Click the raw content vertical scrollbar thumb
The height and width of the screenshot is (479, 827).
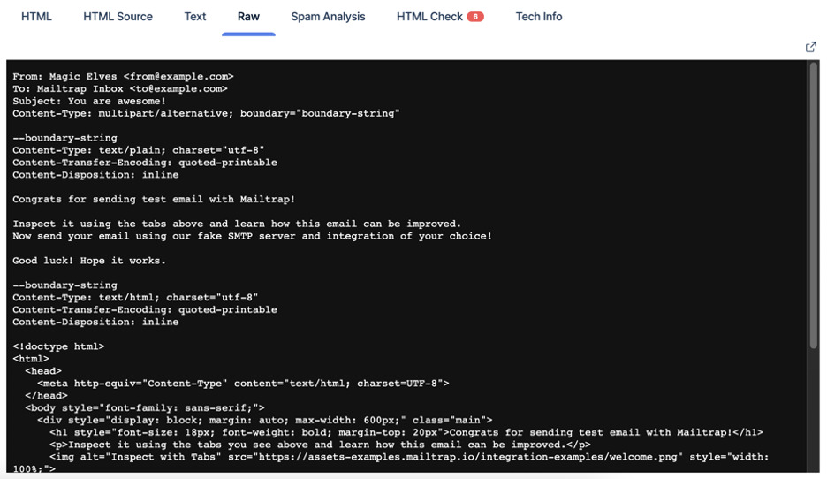coord(813,206)
